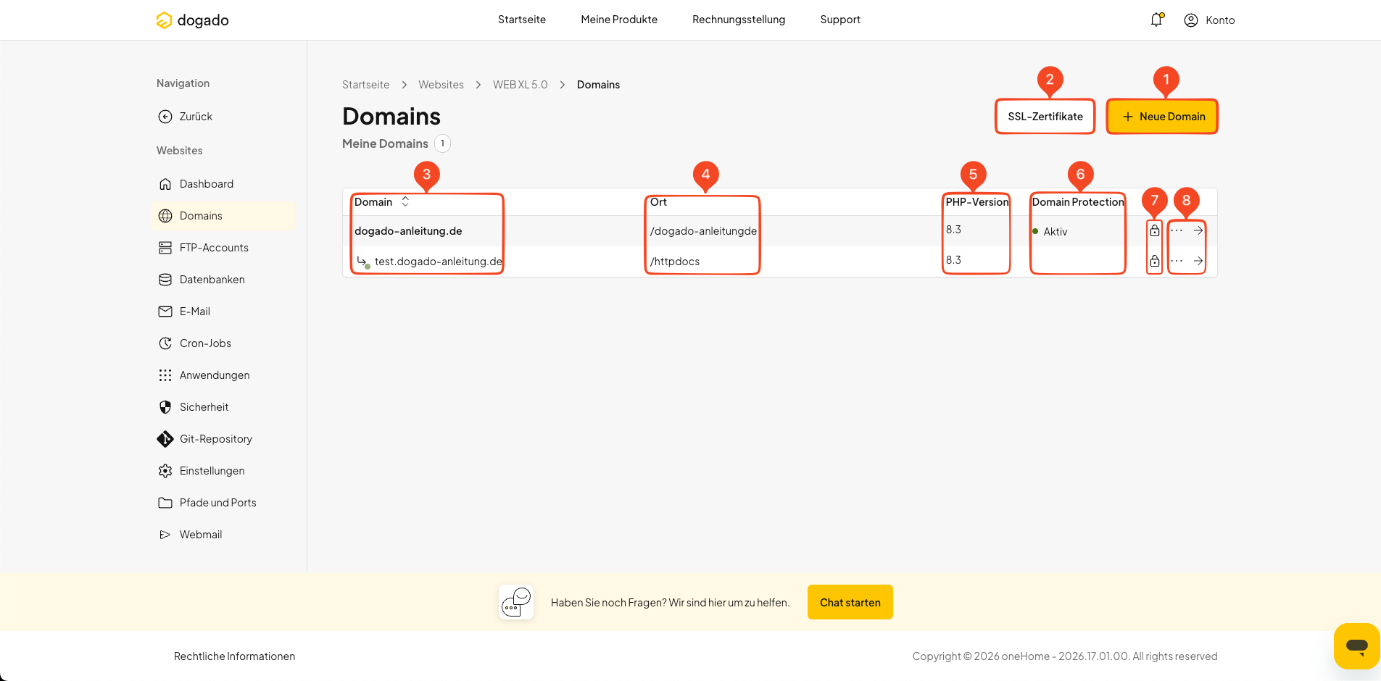Click the Domain Protection column header
Image resolution: width=1381 pixels, height=681 pixels.
(1078, 202)
